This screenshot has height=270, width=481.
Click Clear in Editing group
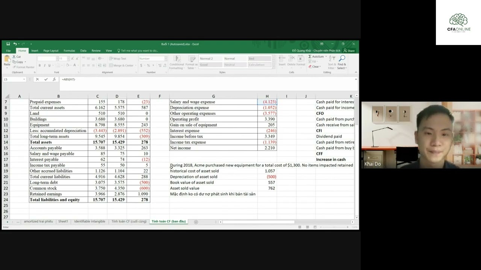coord(315,67)
